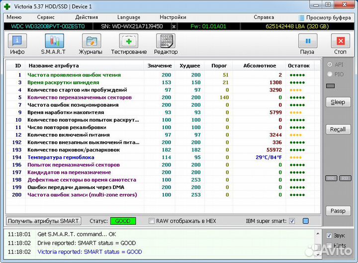This screenshot has width=358, height=263.
Task: Enable RAW отображать в HEX checkbox
Action: (x=152, y=221)
